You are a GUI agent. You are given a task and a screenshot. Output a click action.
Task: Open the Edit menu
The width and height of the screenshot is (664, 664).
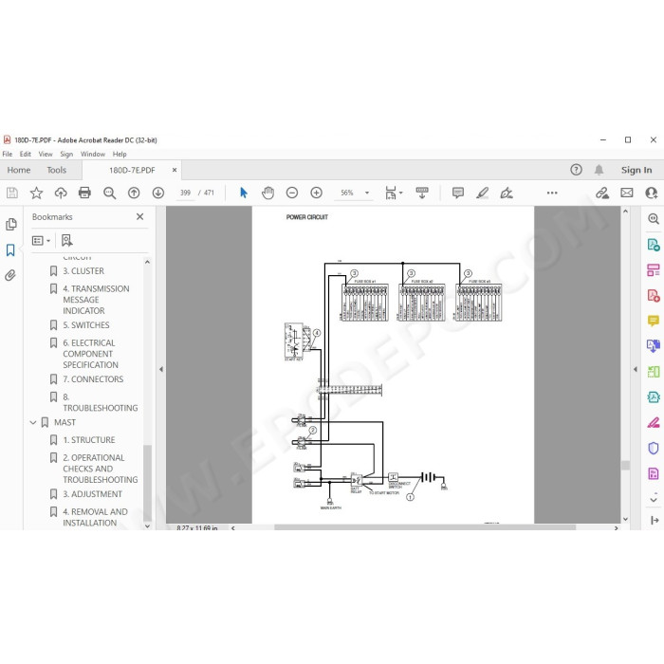pyautogui.click(x=26, y=154)
